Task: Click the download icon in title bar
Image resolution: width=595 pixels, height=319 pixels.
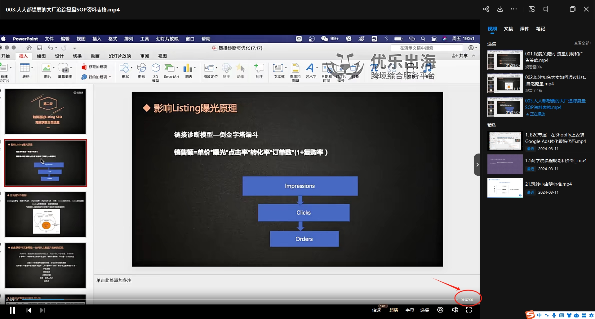Action: 500,9
